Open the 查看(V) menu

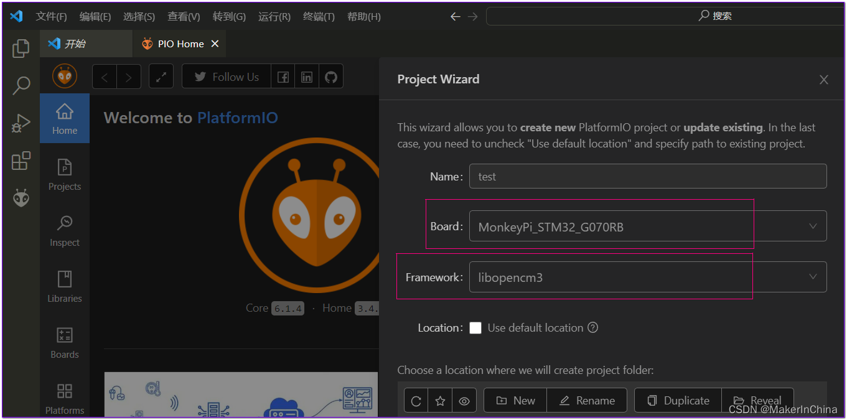184,17
